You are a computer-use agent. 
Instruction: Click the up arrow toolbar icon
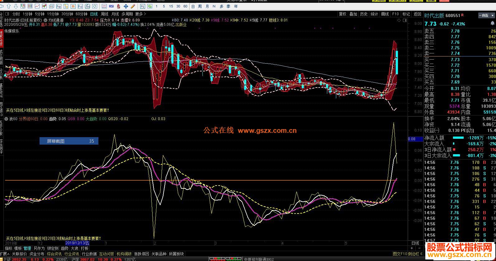[9, 6]
